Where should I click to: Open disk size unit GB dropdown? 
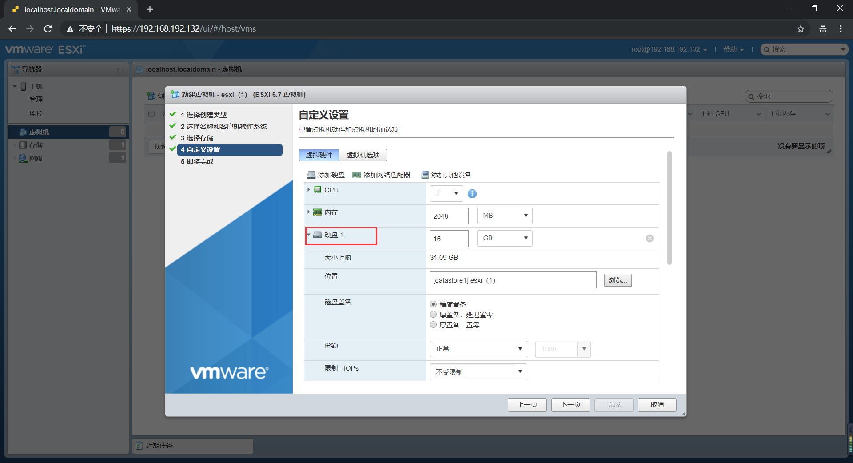pyautogui.click(x=505, y=238)
